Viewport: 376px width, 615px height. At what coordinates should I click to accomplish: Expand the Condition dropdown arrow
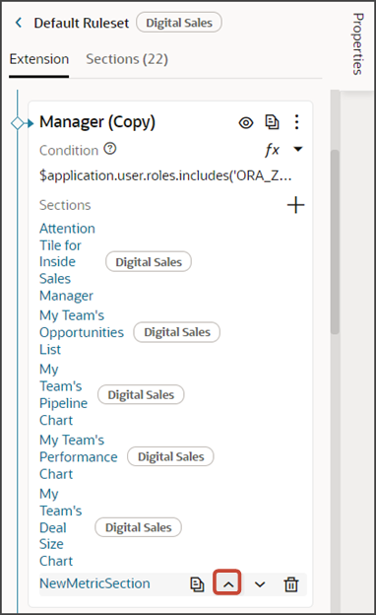click(x=298, y=149)
